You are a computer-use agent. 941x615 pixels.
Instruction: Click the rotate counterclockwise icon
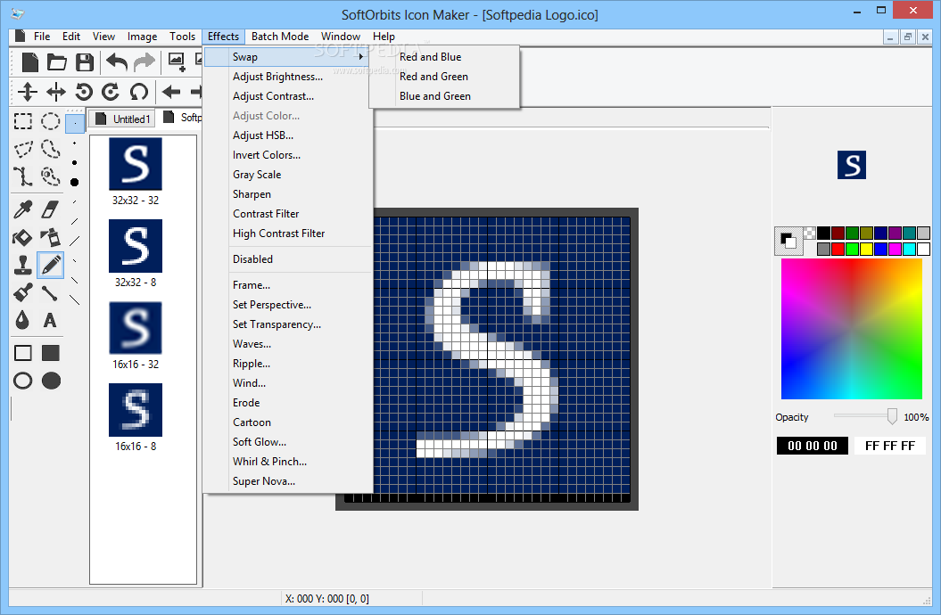84,92
